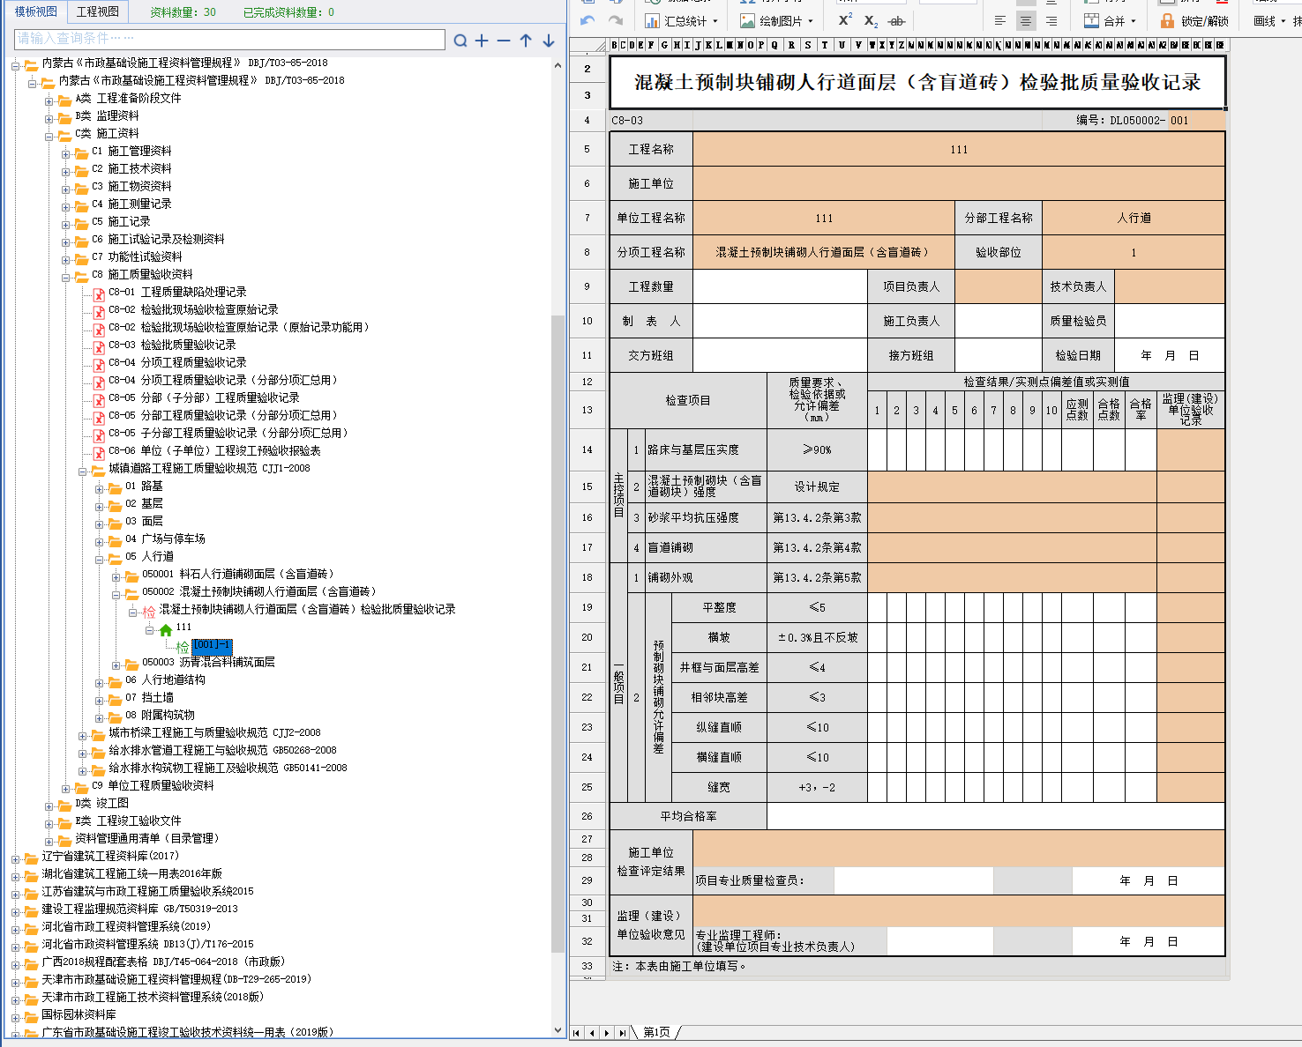Image resolution: width=1302 pixels, height=1047 pixels.
Task: Click the 工程数量 input cell
Action: pos(780,286)
